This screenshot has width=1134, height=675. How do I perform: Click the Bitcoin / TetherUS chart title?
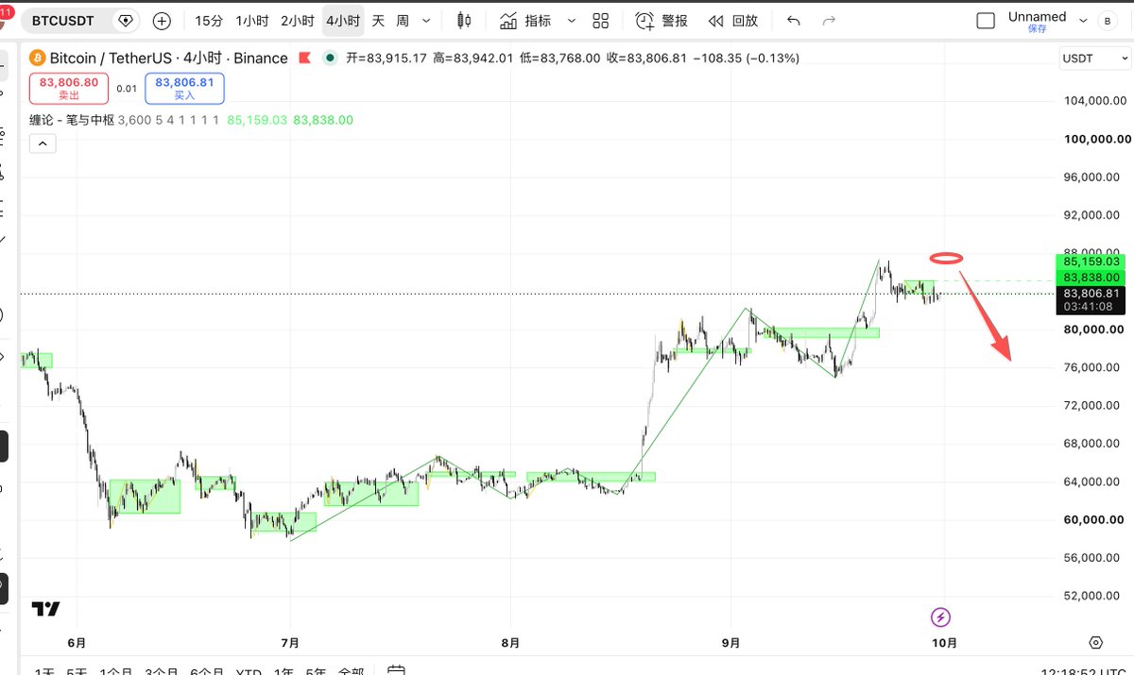click(x=168, y=59)
